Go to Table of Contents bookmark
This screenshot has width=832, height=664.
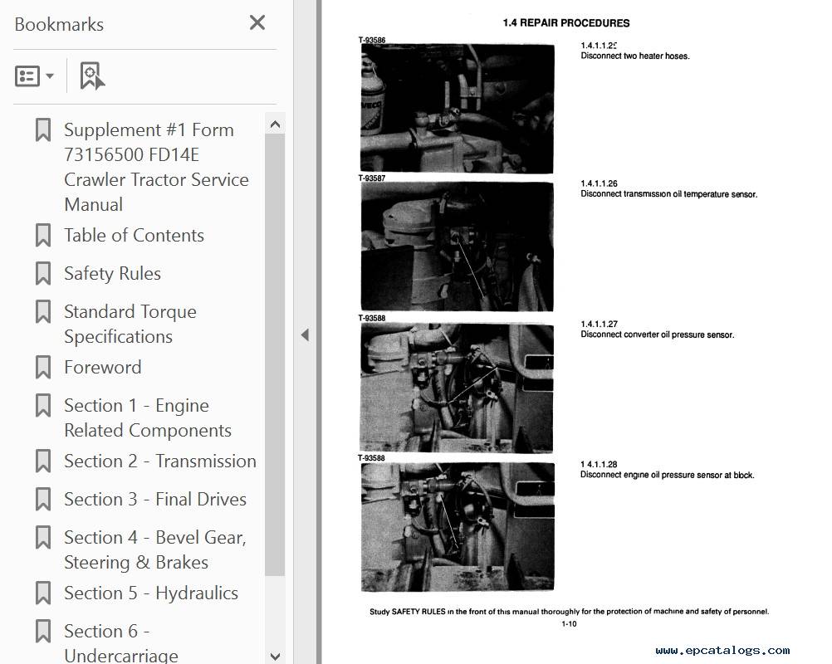pyautogui.click(x=135, y=236)
